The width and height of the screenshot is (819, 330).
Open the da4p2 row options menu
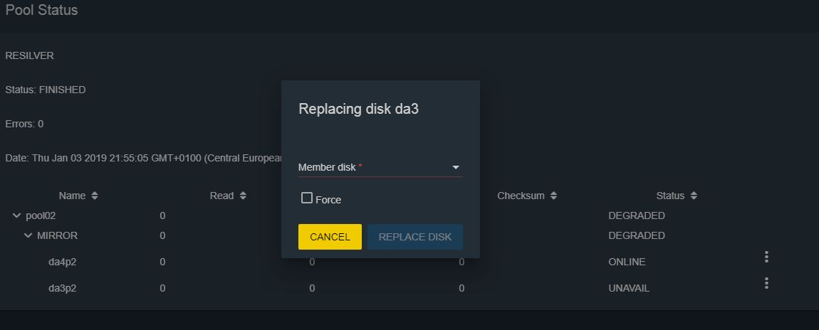(766, 257)
